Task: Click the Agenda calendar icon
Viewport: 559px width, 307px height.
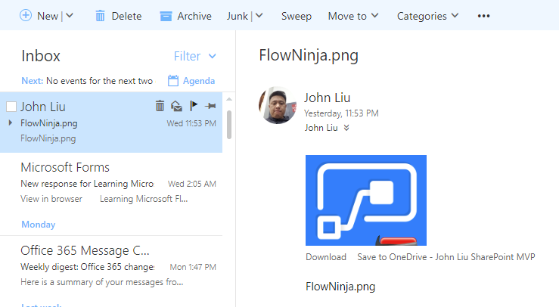Action: pyautogui.click(x=173, y=81)
